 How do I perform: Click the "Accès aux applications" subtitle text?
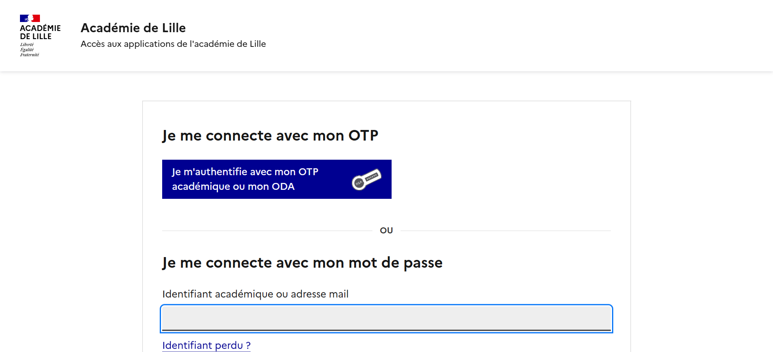point(173,44)
